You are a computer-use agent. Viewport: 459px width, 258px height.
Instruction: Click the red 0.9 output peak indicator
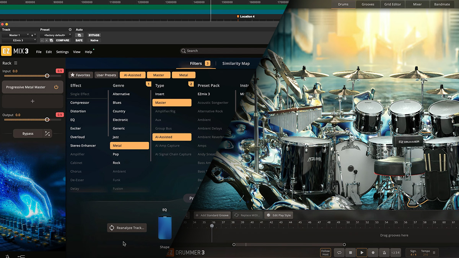(60, 115)
